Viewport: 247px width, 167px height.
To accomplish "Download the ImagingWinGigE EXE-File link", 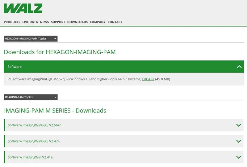I will [x=148, y=79].
